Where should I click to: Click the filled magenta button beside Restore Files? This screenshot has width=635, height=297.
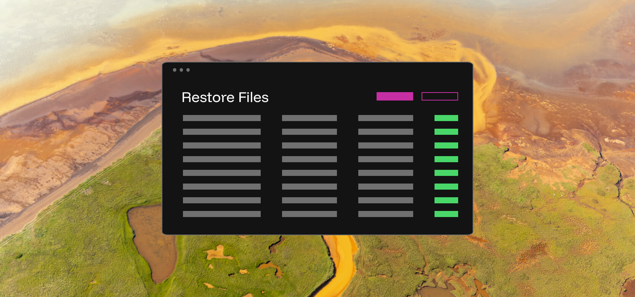[x=394, y=96]
